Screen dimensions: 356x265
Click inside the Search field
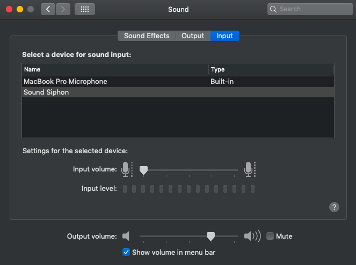point(310,9)
